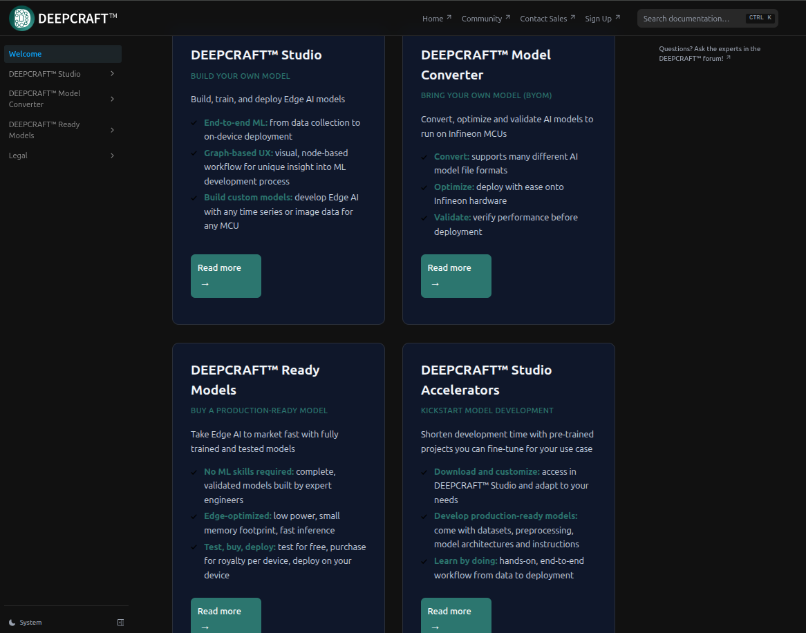Click external arrow icon next to Community

point(507,17)
